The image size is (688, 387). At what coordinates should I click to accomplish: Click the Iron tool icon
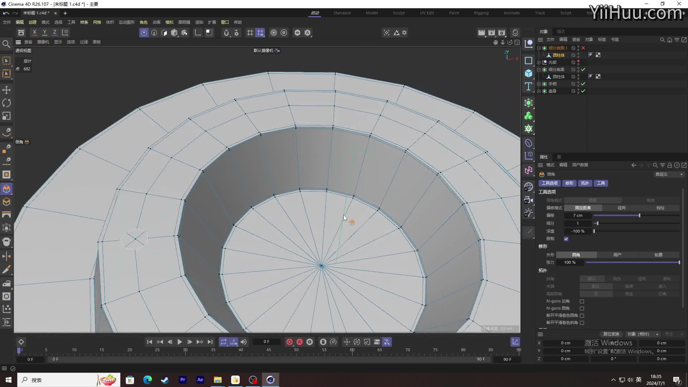6,283
